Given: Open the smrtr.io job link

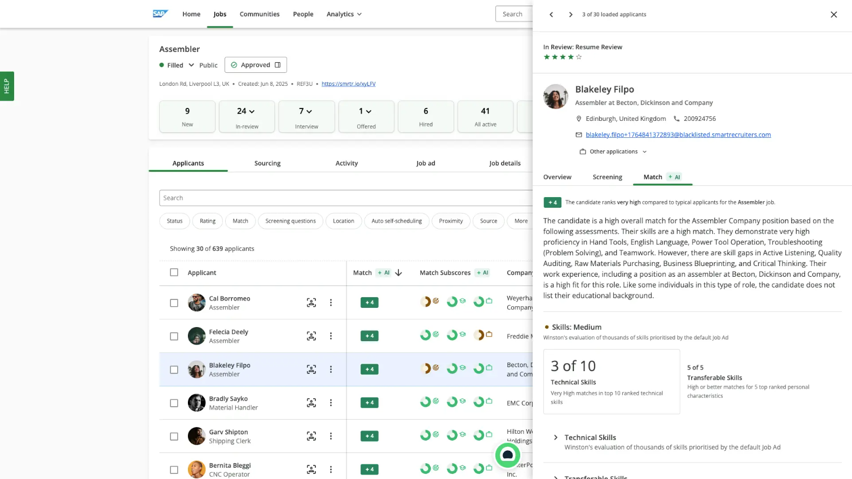Looking at the screenshot, I should pyautogui.click(x=349, y=84).
